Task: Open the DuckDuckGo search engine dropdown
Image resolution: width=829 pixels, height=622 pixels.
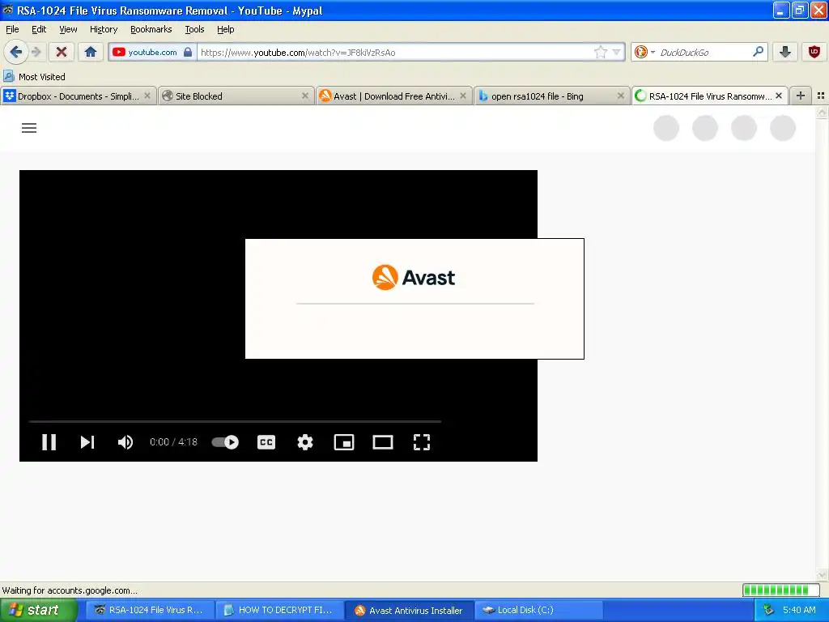Action: [644, 53]
